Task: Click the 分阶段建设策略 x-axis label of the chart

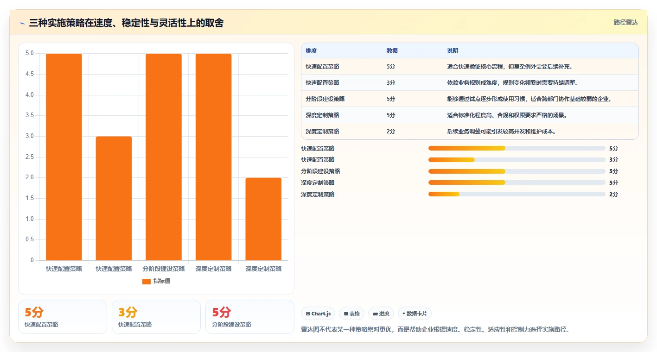Action: (164, 269)
